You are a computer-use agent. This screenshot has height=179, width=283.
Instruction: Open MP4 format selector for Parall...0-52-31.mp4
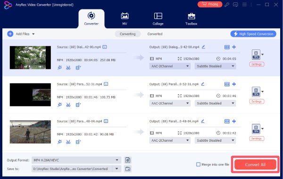tap(258, 92)
